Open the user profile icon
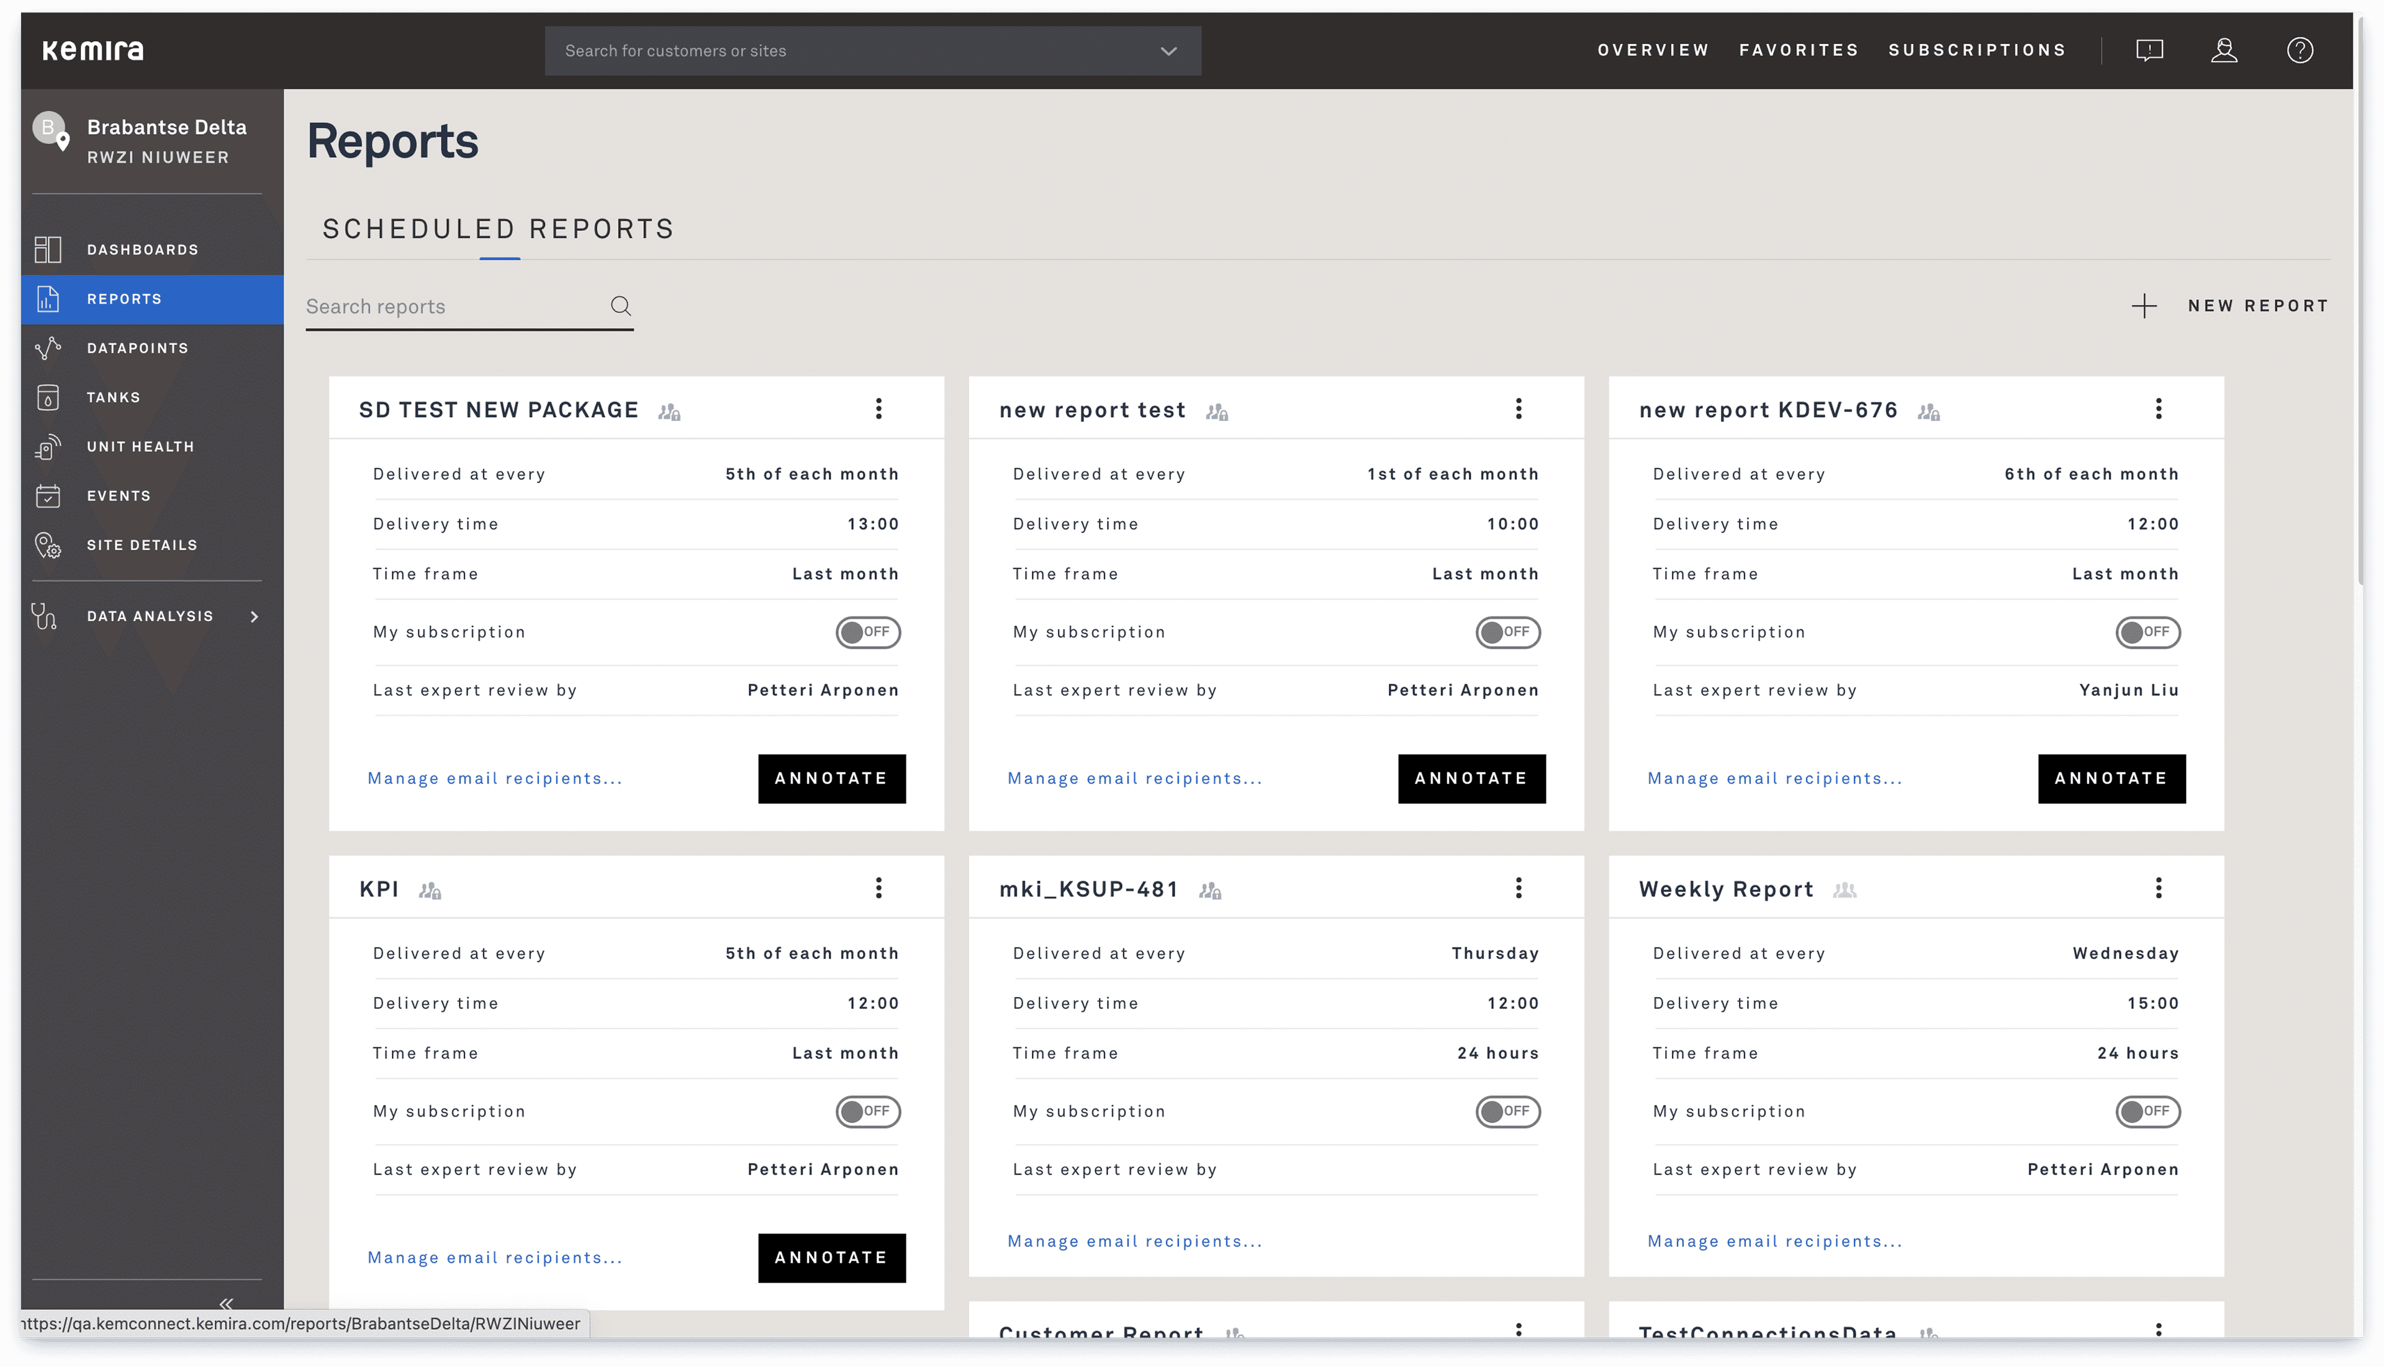The width and height of the screenshot is (2384, 1367). (2223, 50)
